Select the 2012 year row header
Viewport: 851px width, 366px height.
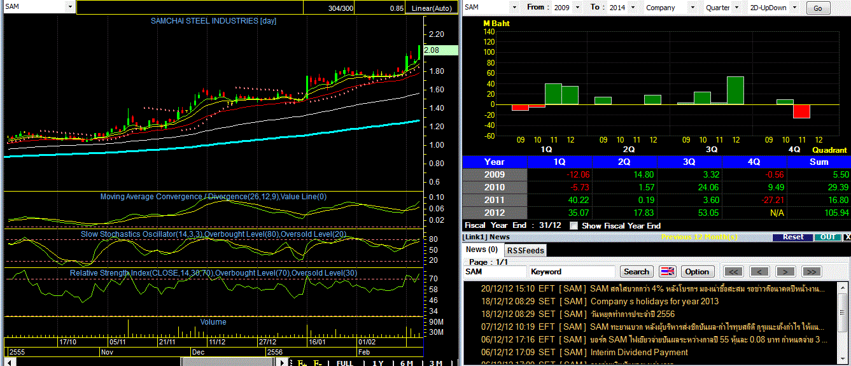(495, 213)
